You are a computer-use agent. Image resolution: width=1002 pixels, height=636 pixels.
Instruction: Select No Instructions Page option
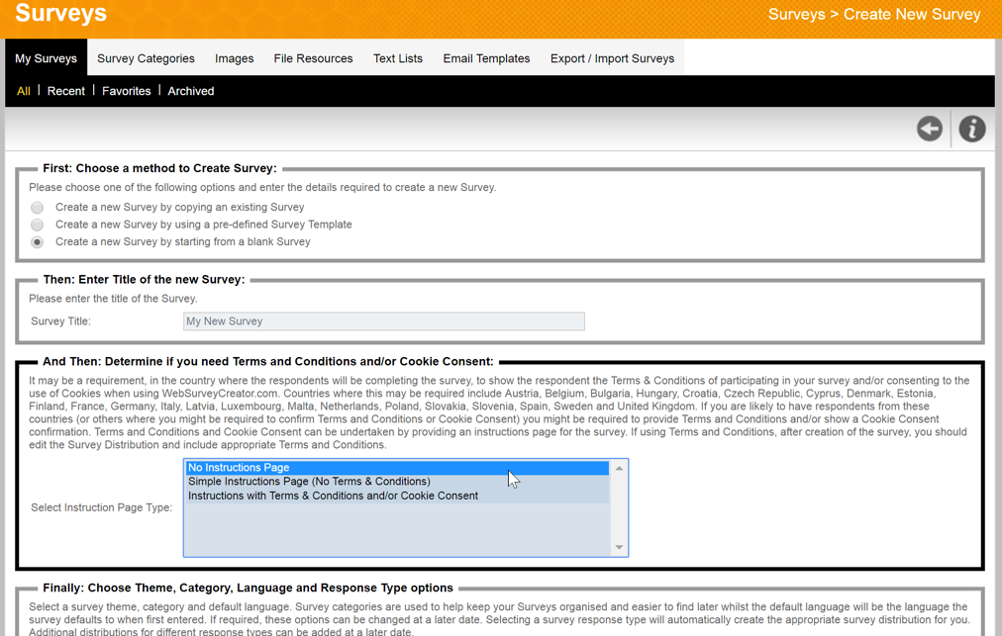pyautogui.click(x=396, y=468)
